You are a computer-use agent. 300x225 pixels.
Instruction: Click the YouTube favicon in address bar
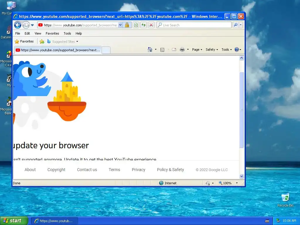40,25
